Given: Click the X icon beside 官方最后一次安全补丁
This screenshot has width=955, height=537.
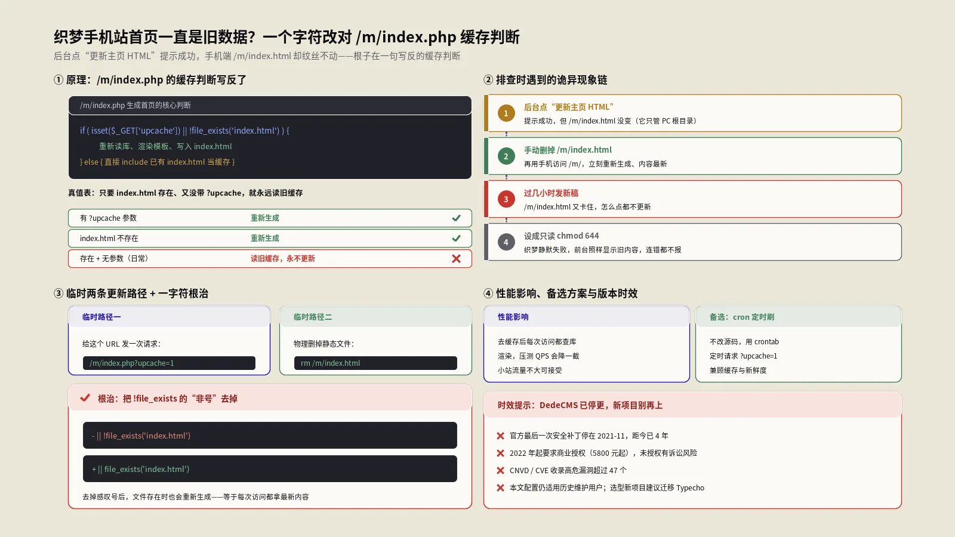Looking at the screenshot, I should coord(500,436).
